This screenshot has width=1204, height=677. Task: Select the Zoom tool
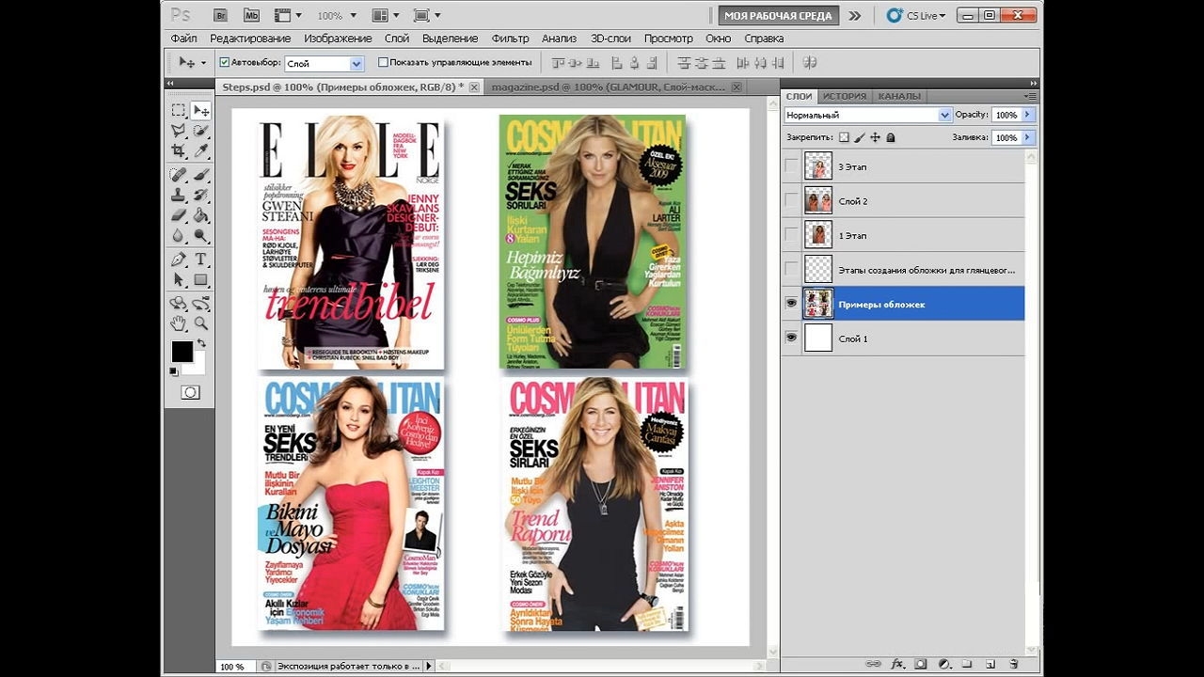pos(200,323)
